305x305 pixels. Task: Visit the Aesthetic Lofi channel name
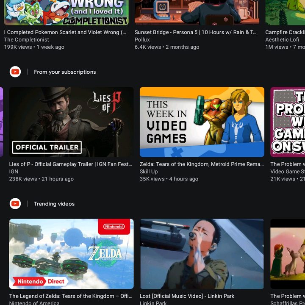[x=282, y=40]
